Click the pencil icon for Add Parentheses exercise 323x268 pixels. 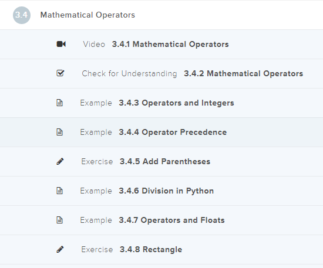60,161
